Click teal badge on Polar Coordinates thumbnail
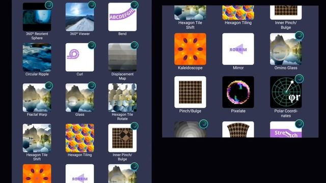The width and height of the screenshot is (326, 183). point(299,79)
